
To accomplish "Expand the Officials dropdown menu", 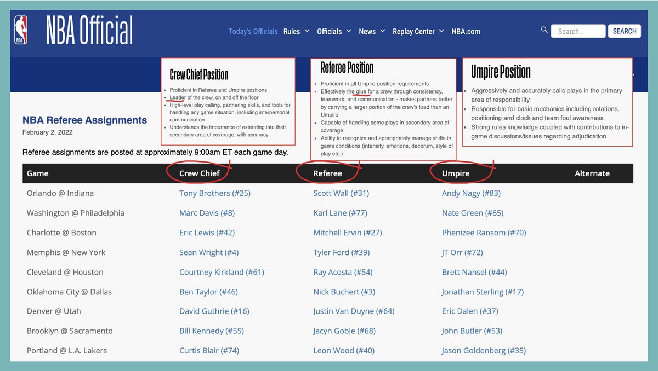I will pos(334,31).
